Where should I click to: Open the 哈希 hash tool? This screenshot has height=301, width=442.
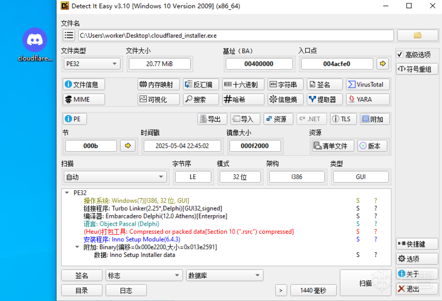tap(243, 99)
